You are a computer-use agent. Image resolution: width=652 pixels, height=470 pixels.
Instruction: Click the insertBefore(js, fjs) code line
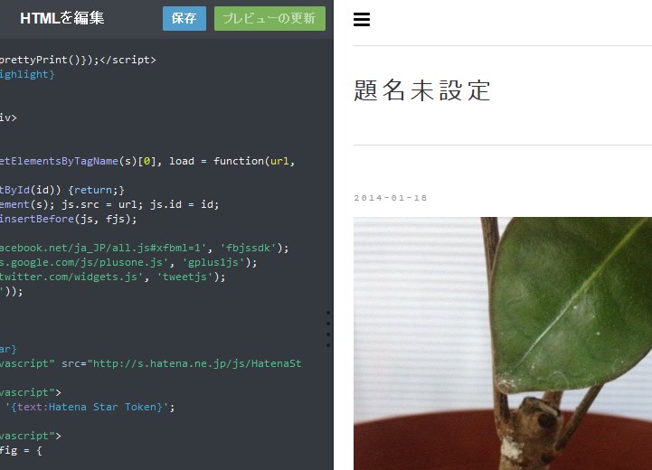coord(68,219)
